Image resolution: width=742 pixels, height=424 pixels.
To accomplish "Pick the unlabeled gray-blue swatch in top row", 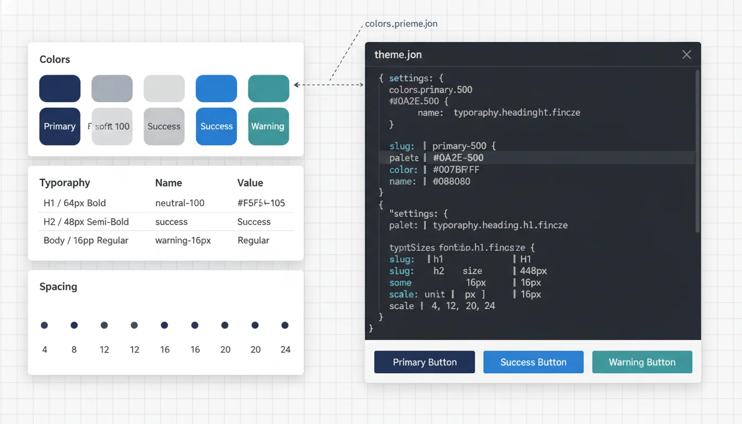I will [x=112, y=89].
